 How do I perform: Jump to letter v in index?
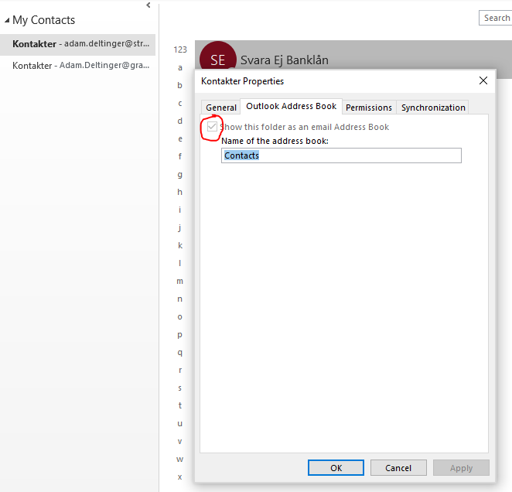tap(180, 442)
